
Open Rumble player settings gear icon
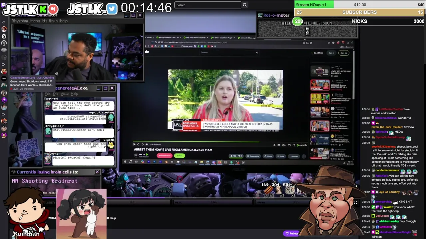click(274, 145)
